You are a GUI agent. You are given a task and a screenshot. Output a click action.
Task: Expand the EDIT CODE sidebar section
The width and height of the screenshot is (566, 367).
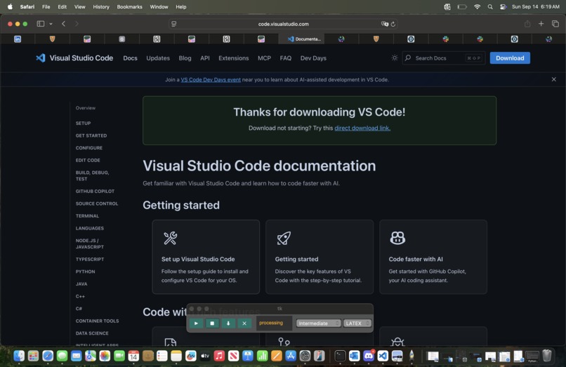[x=88, y=160]
